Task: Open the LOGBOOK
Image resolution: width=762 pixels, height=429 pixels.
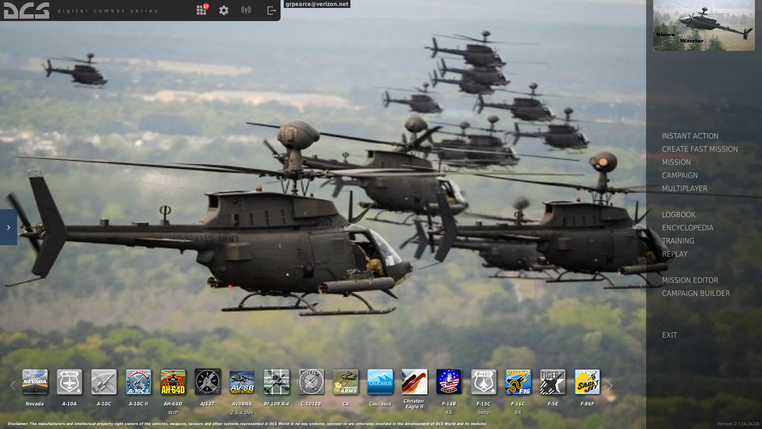Action: tap(679, 214)
